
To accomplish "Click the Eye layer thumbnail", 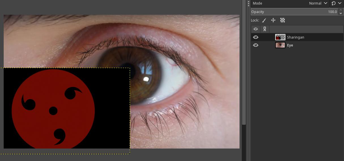I will 280,45.
